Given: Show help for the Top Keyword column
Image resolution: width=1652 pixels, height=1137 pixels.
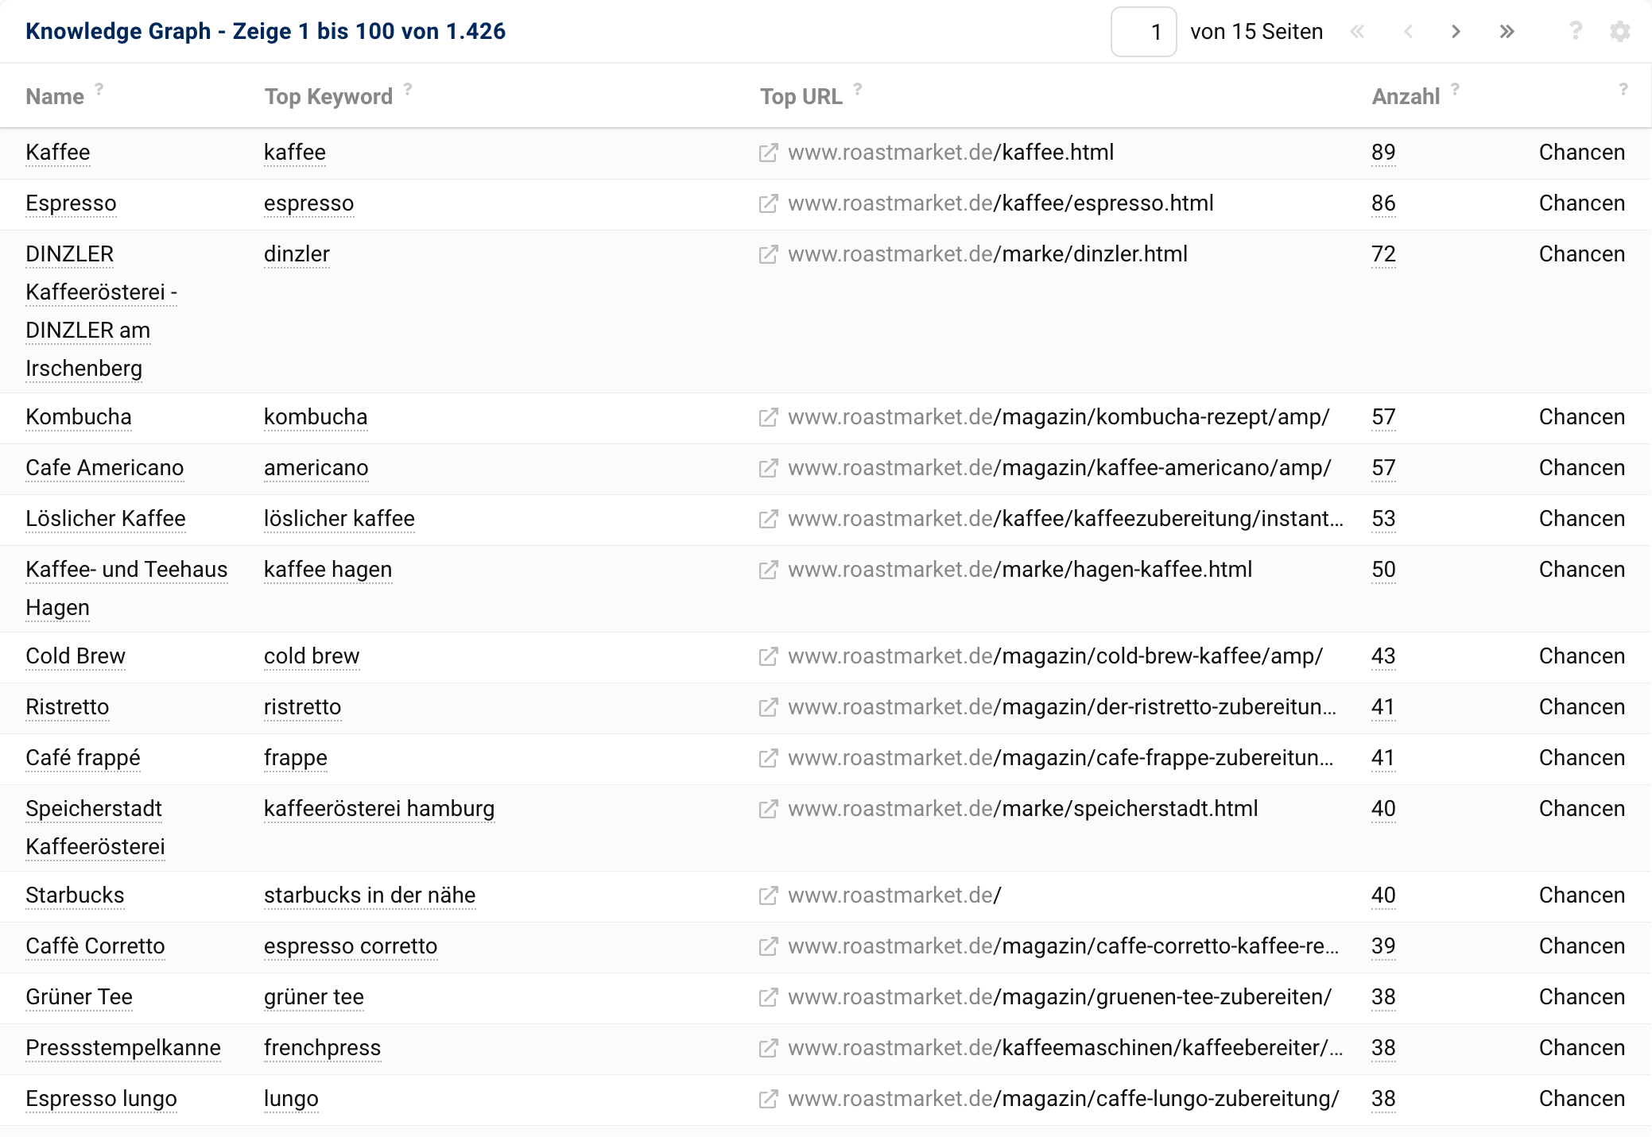Looking at the screenshot, I should (408, 88).
